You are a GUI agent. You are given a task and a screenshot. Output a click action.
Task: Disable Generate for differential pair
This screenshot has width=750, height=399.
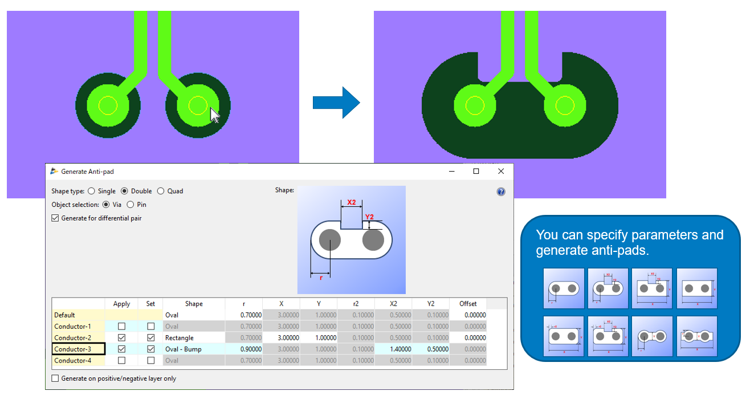[55, 218]
